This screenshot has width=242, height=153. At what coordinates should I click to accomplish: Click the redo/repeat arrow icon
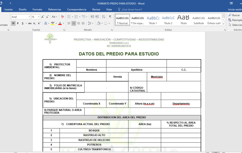[1, 3]
